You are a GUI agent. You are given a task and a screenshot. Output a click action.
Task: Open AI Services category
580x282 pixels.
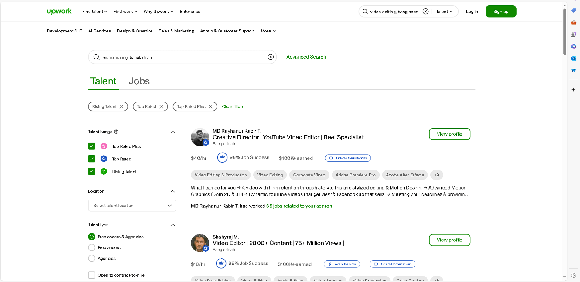[x=100, y=31]
